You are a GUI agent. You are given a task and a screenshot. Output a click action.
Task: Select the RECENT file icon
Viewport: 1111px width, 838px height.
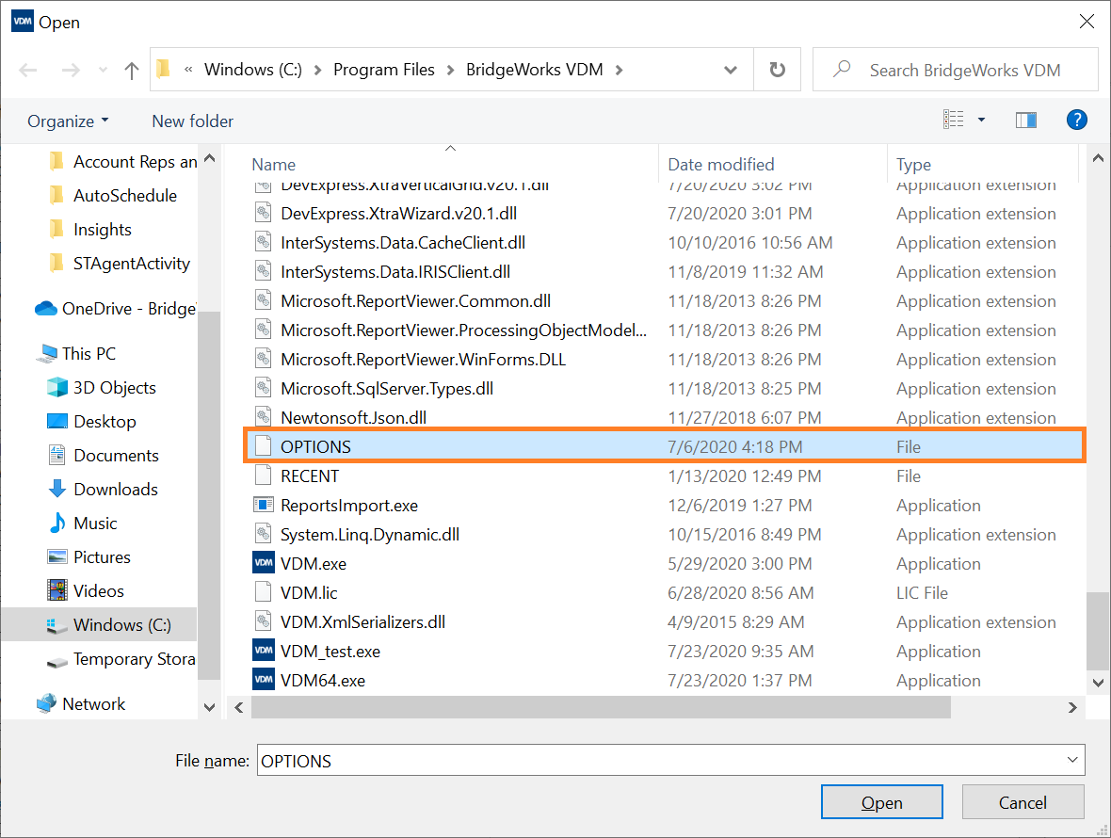[x=263, y=475]
